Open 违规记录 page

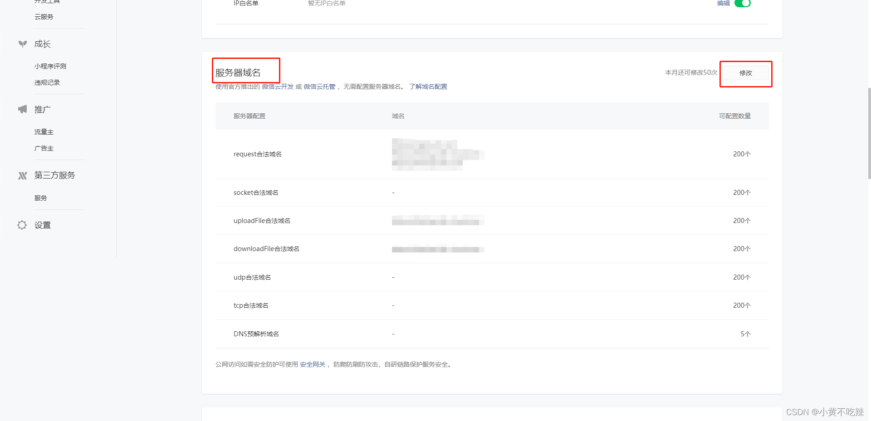point(47,82)
